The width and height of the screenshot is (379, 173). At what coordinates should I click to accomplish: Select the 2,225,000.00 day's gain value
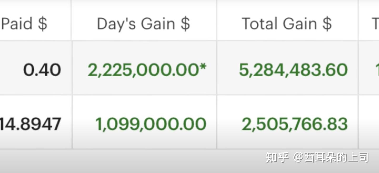(143, 70)
